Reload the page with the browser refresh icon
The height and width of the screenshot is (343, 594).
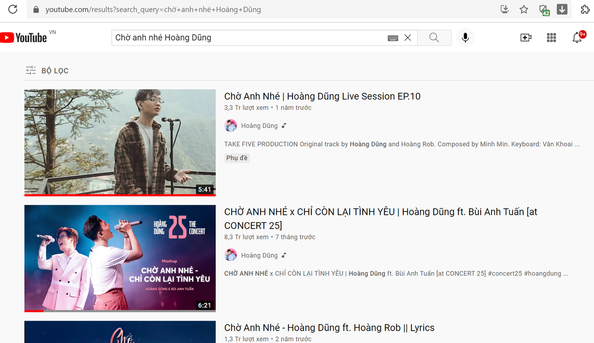13,9
